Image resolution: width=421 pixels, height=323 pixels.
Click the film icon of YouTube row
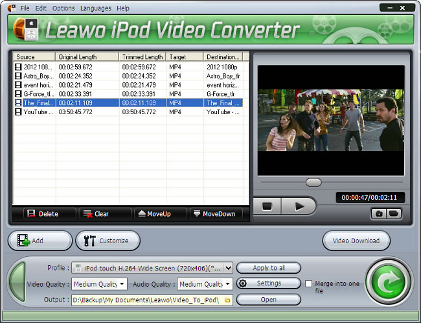[x=18, y=112]
